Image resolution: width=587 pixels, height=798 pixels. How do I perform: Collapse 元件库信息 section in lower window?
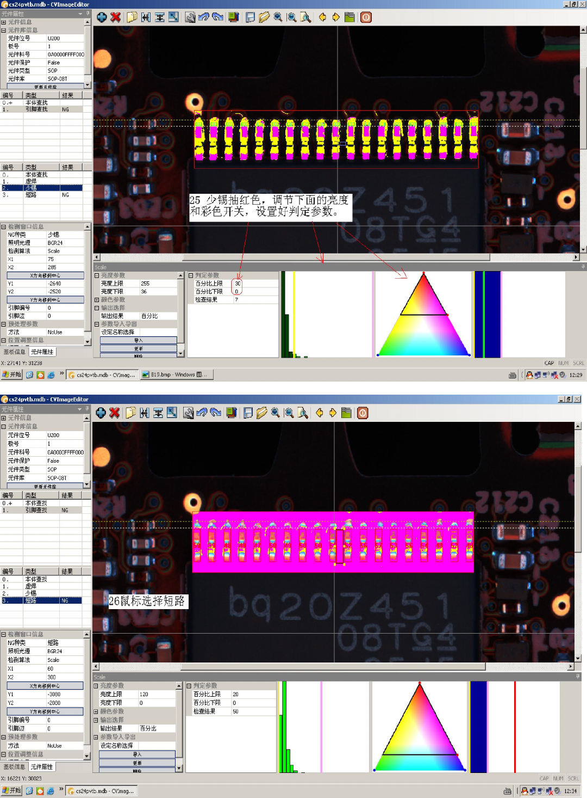click(x=3, y=426)
